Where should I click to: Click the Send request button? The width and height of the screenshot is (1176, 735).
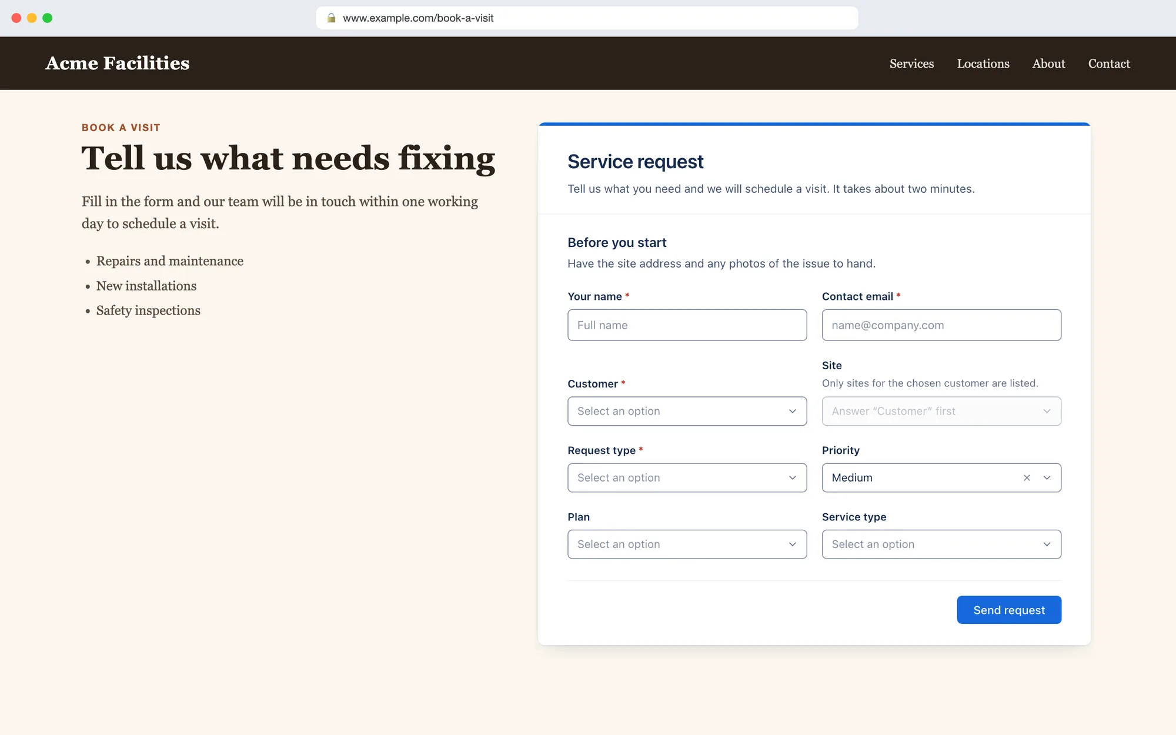click(1009, 610)
